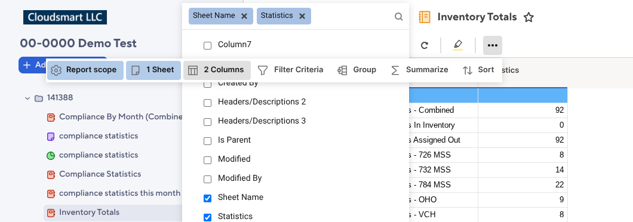
Task: Open the three-dot more options menu
Action: coord(493,45)
